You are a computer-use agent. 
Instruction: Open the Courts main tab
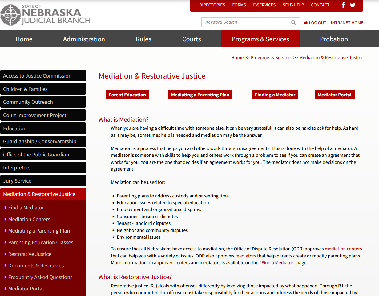click(x=192, y=39)
